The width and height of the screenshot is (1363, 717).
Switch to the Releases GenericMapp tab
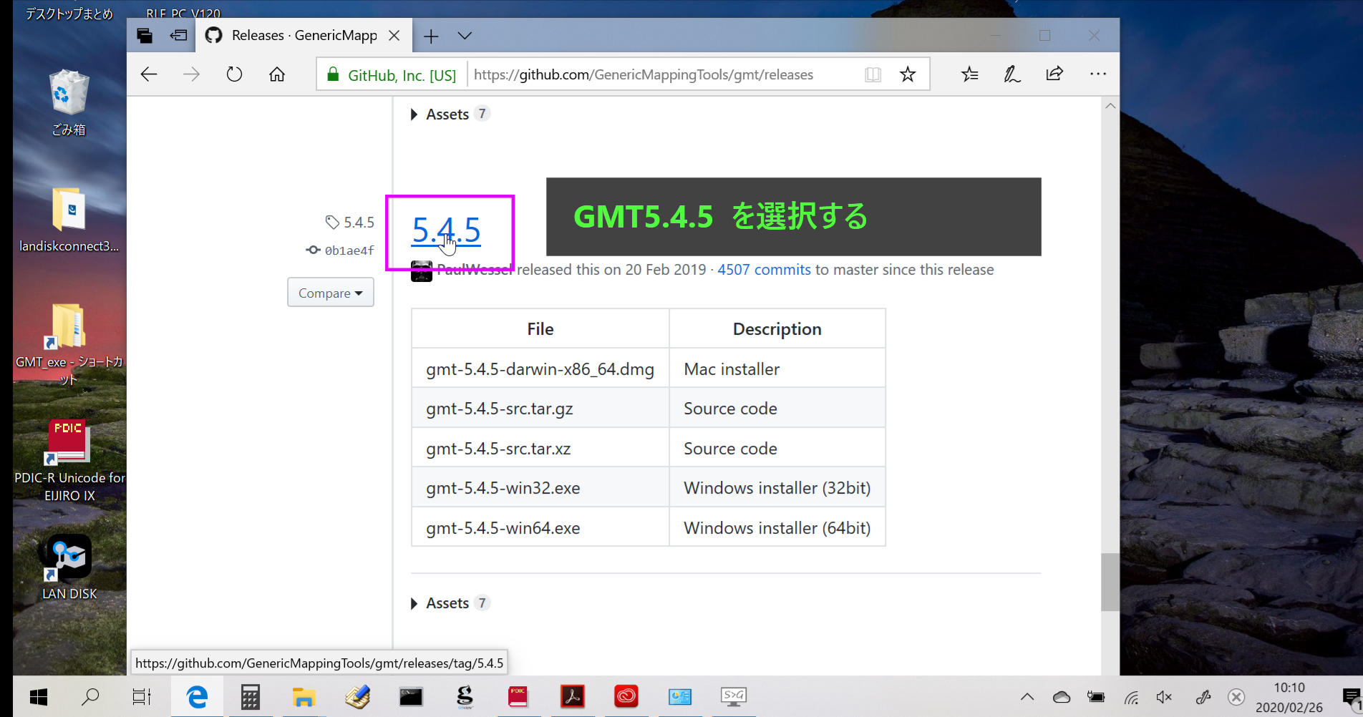coord(303,35)
